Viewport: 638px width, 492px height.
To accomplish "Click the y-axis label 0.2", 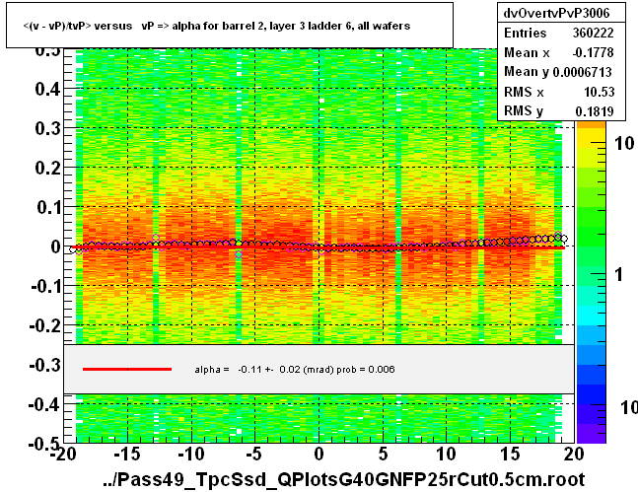I will click(x=47, y=168).
